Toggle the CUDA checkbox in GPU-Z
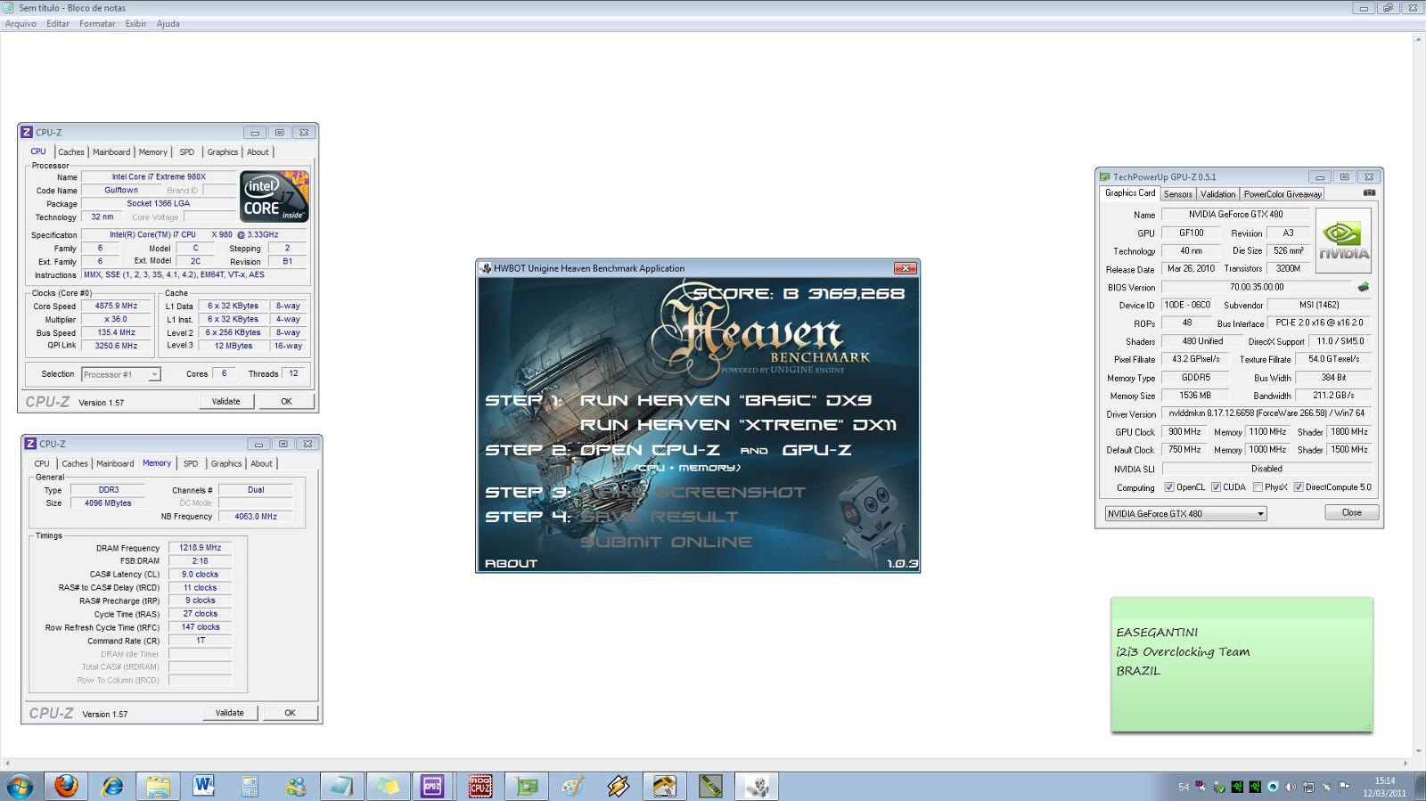This screenshot has width=1426, height=801. (1216, 487)
